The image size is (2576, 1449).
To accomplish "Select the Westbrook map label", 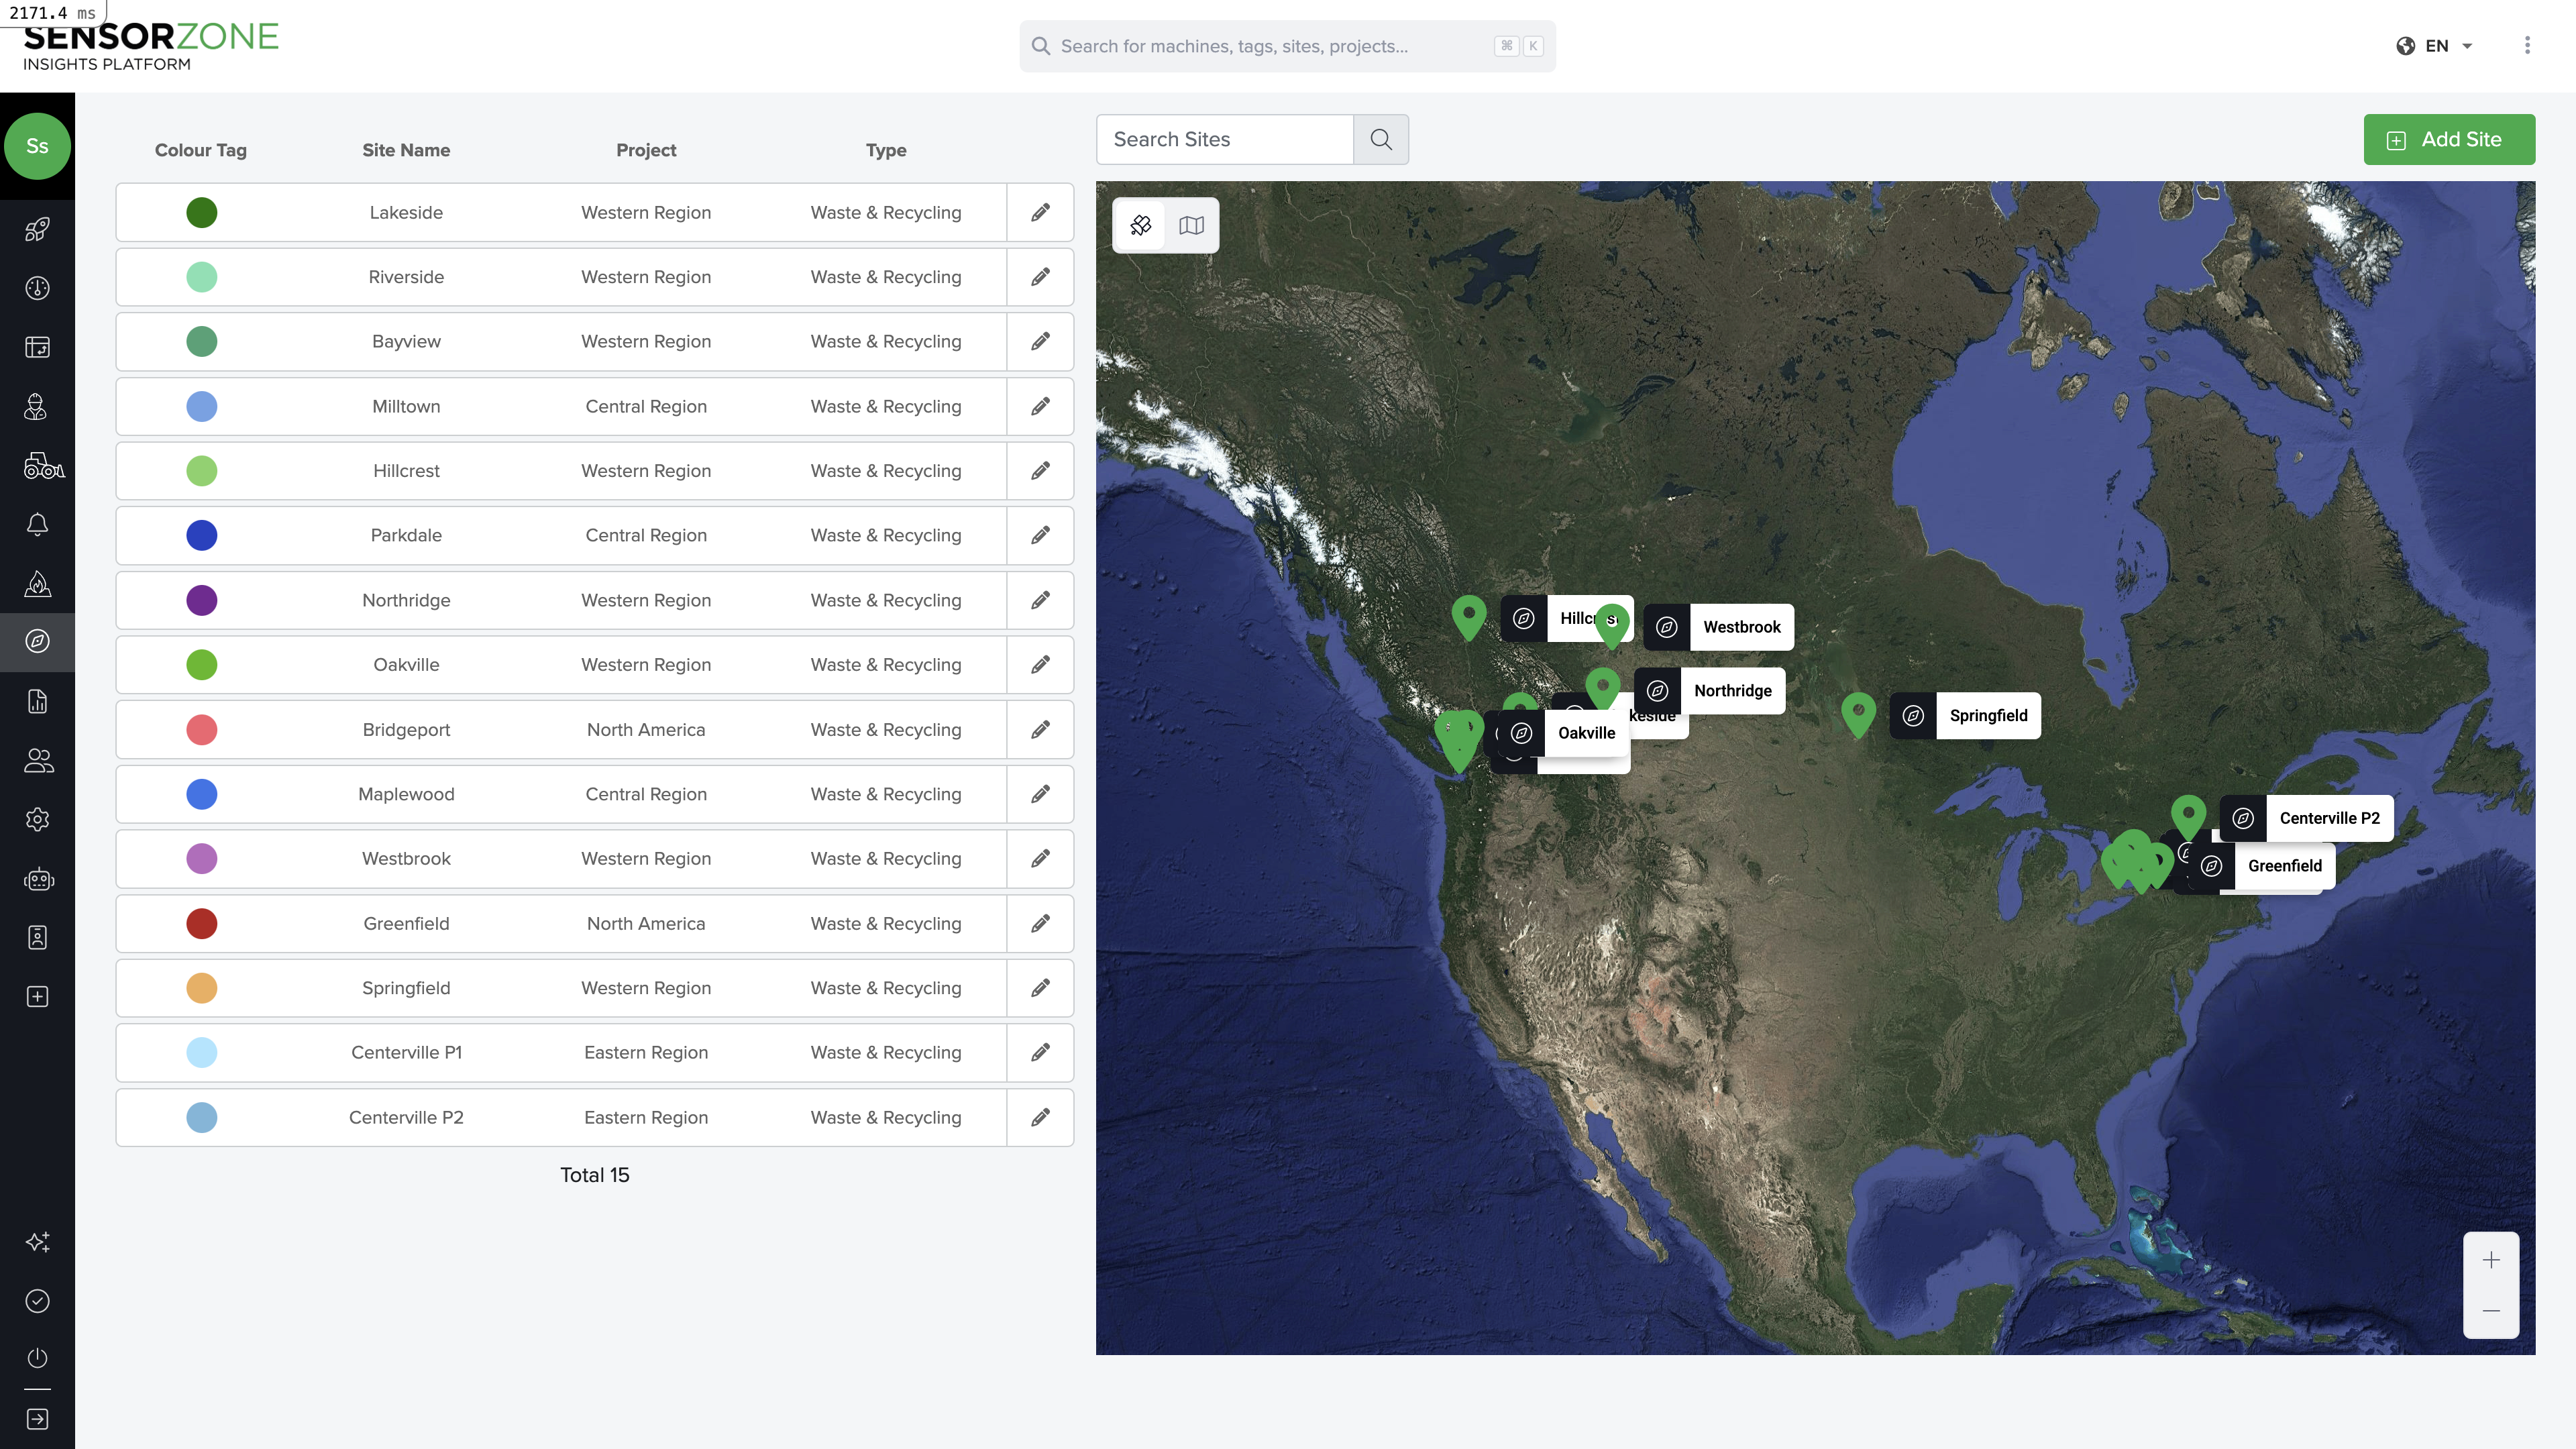I will [1741, 627].
